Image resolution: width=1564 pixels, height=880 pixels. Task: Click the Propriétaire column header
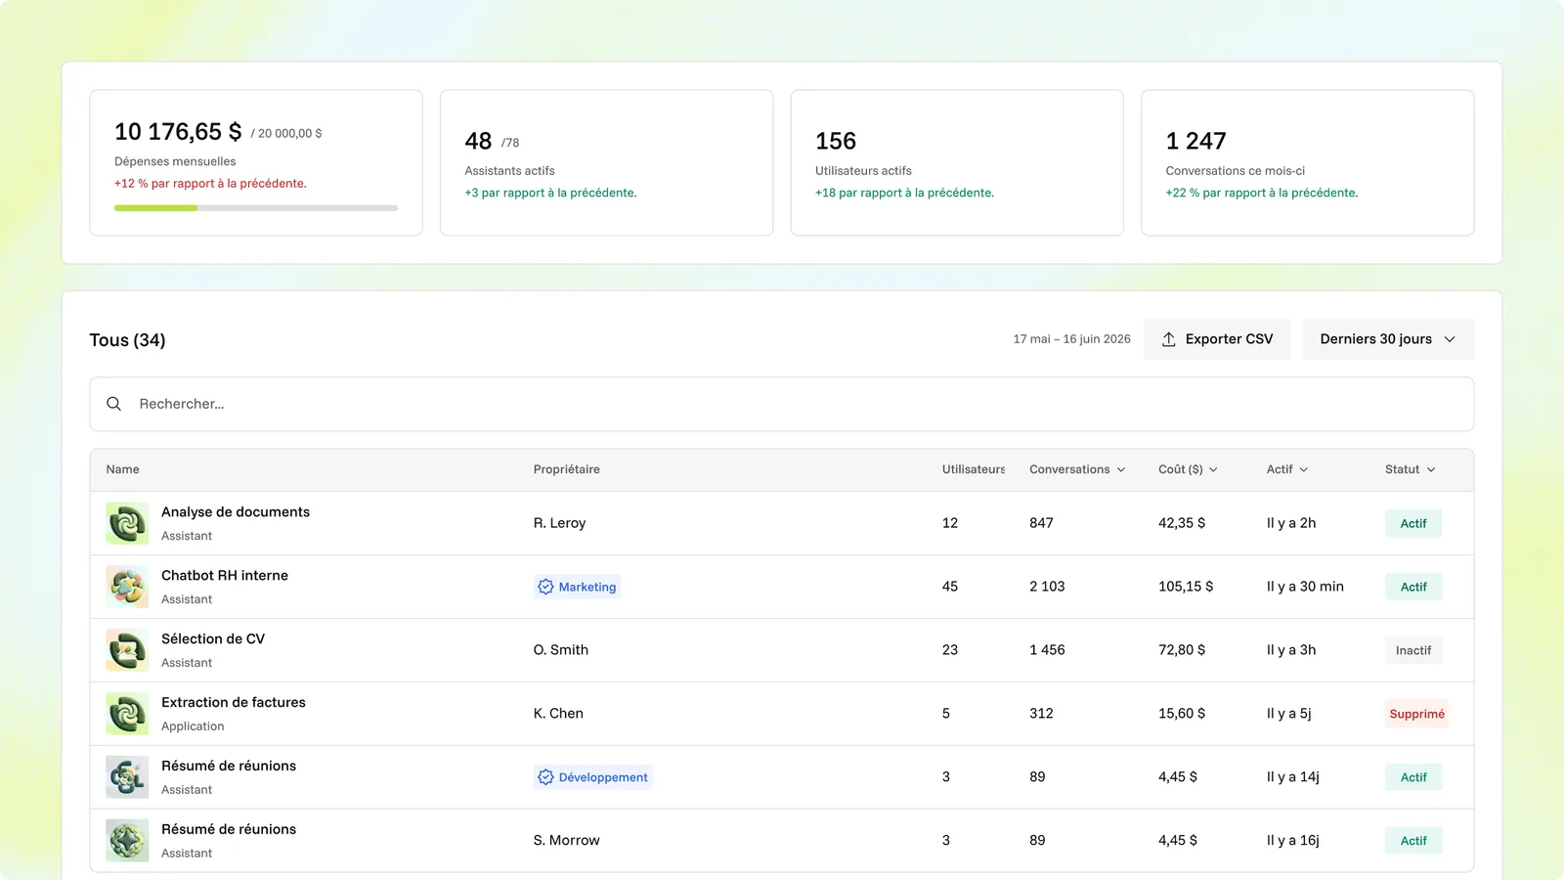pos(567,469)
